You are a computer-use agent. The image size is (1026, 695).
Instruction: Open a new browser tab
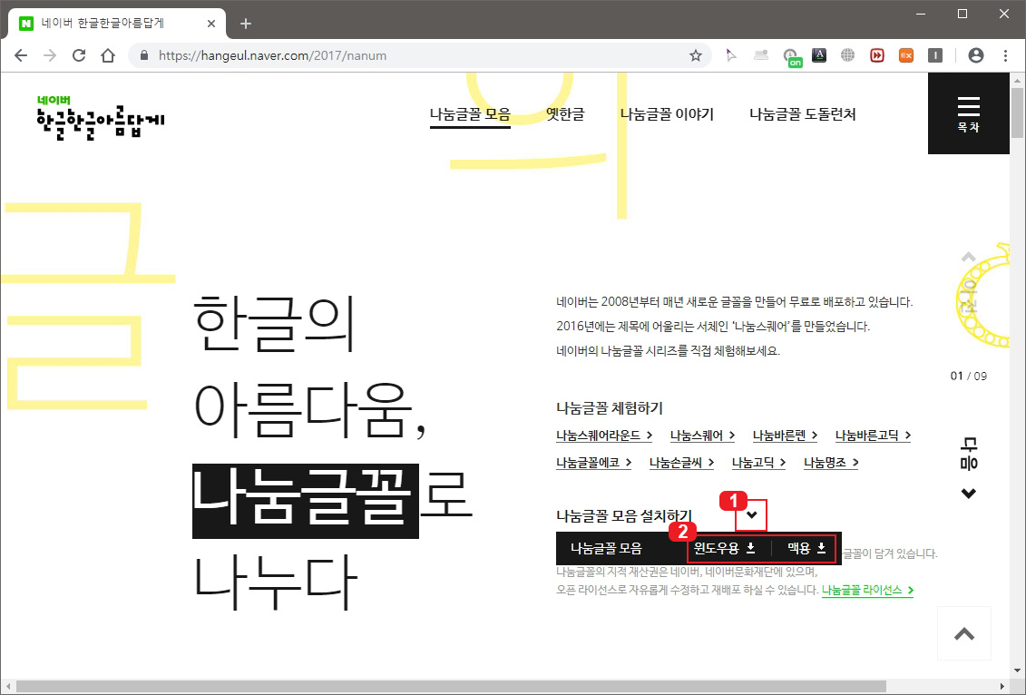tap(245, 24)
